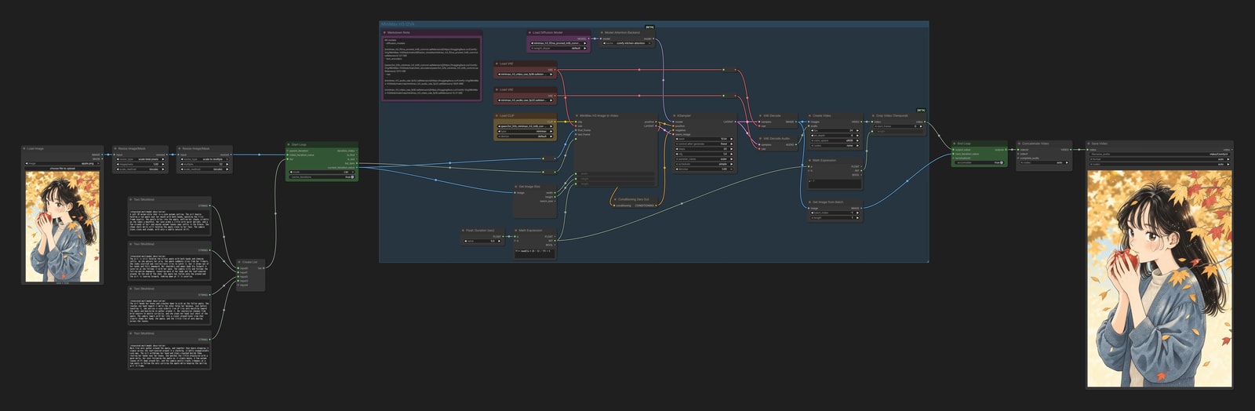Collapse the Concatenate Videos node via its title dot

tap(1018, 144)
